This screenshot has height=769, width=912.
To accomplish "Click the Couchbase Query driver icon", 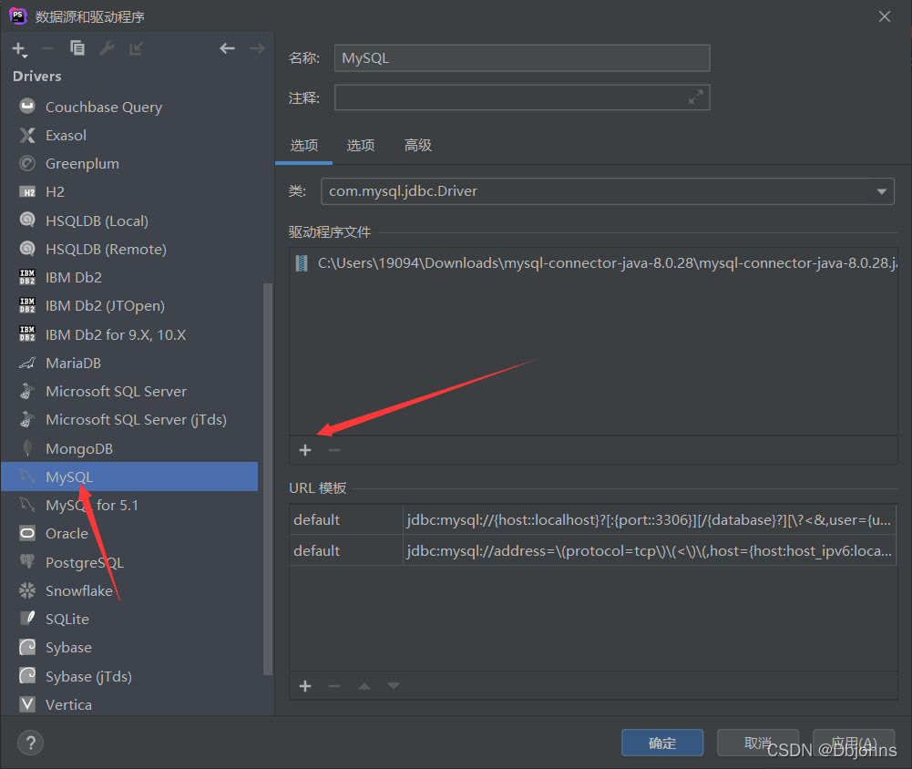I will pyautogui.click(x=27, y=107).
